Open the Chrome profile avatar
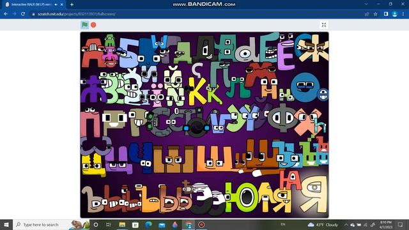 tap(395, 14)
